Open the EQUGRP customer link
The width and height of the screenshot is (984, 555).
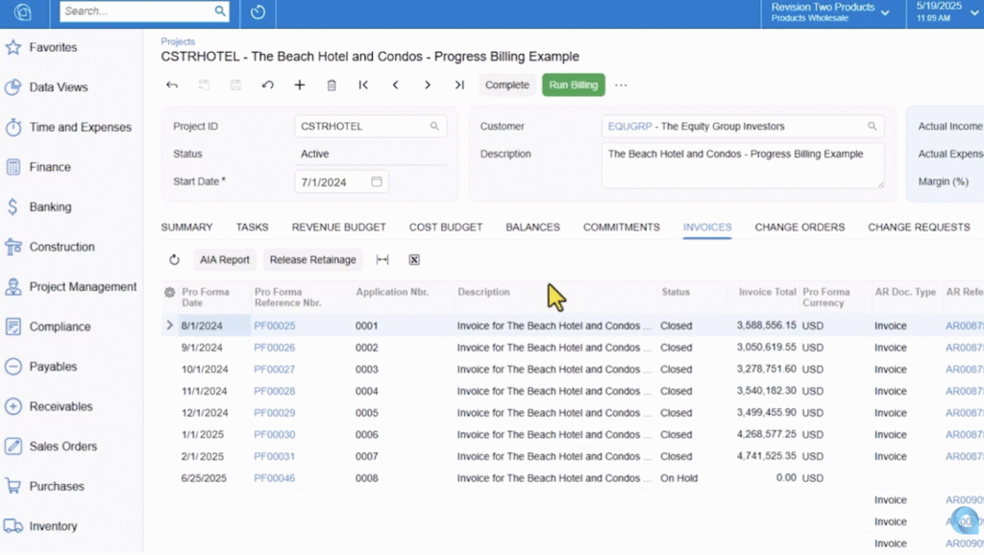[x=629, y=126]
